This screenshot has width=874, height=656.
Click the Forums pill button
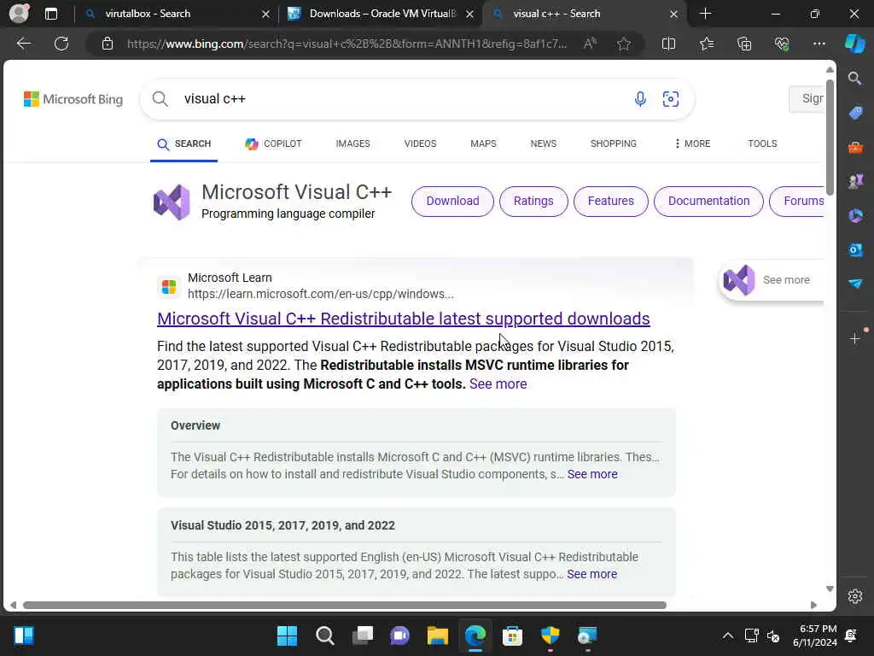point(798,202)
